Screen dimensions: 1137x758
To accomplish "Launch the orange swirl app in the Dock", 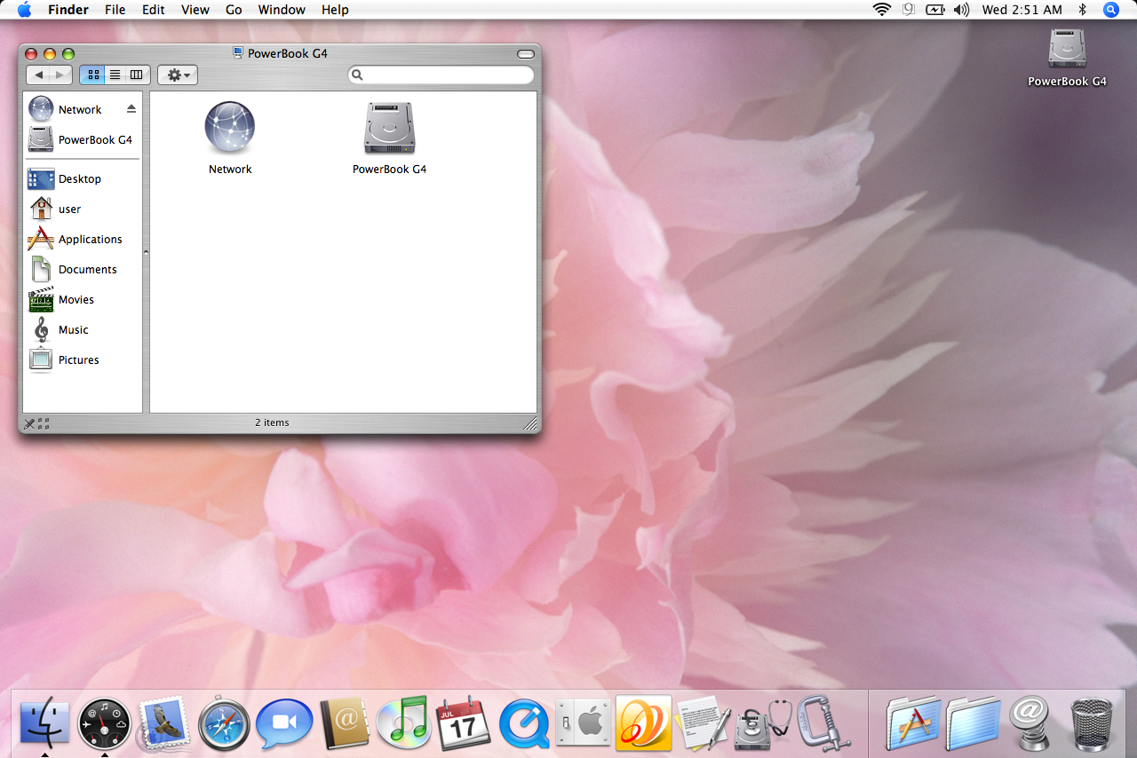I will coord(643,722).
